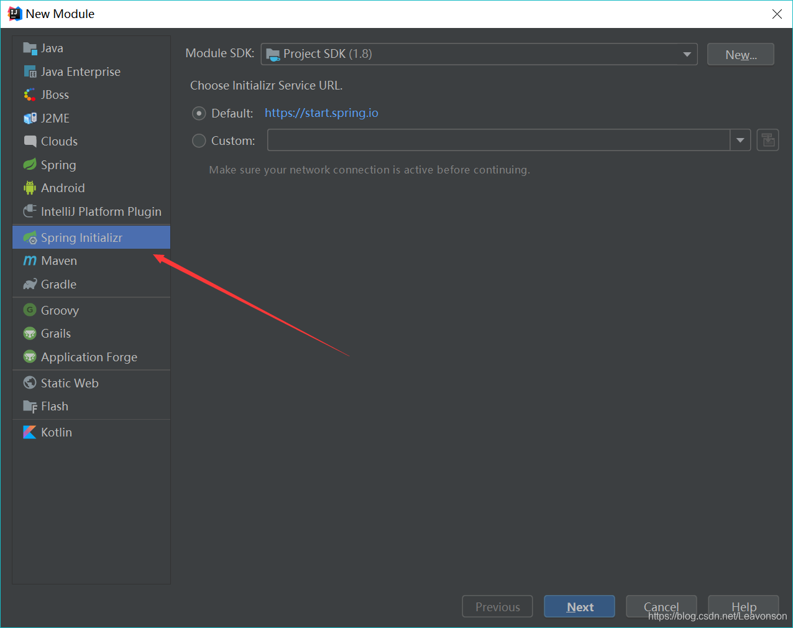
Task: Click the Groovy G icon
Action: pos(30,310)
